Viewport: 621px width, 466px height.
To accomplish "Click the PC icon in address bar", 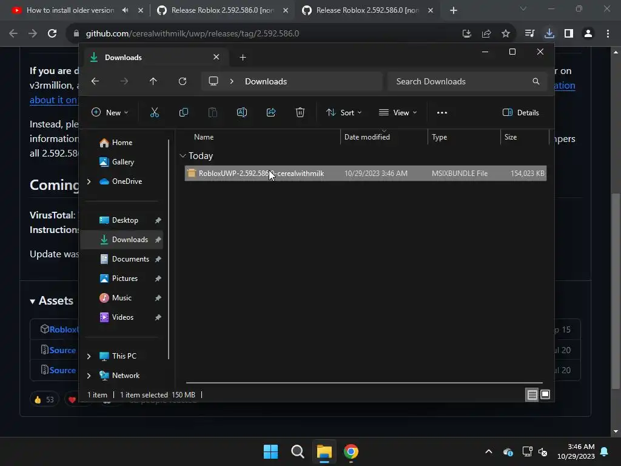I will point(213,81).
